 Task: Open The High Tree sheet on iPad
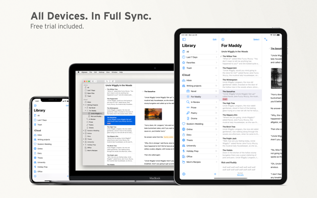[x=240, y=107]
